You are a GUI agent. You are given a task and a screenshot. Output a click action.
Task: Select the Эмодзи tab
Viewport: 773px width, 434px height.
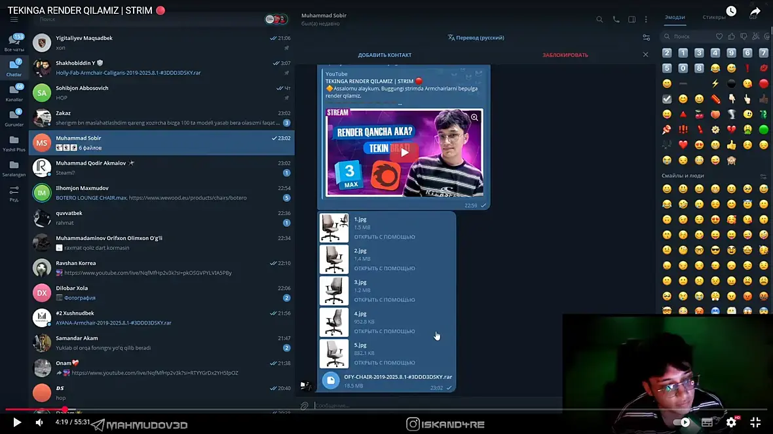675,17
